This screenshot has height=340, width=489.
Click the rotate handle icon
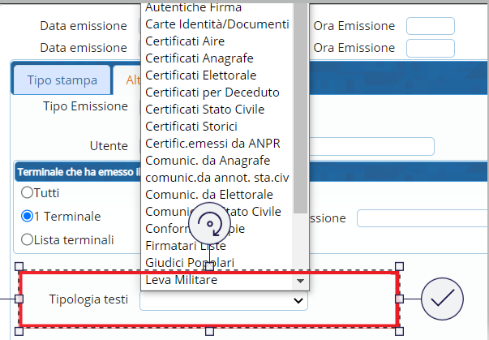point(209,225)
